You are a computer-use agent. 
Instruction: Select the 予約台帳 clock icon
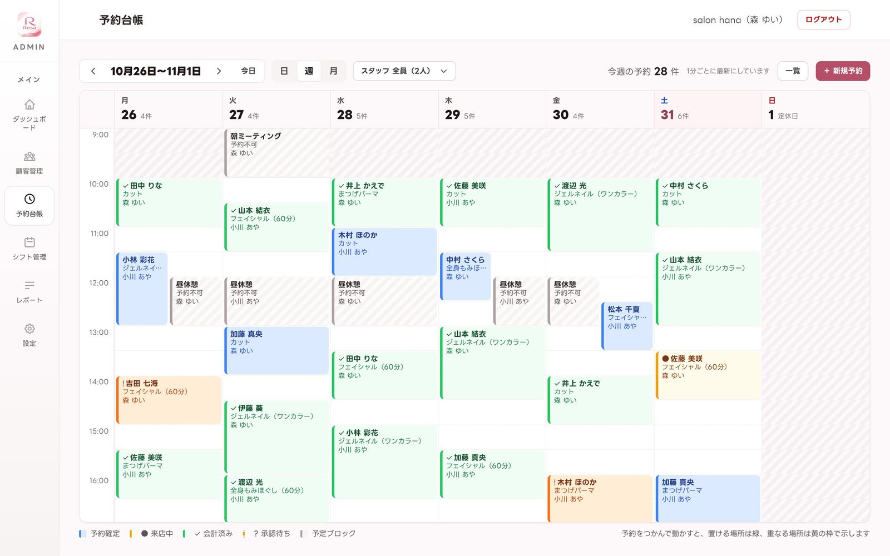click(29, 199)
